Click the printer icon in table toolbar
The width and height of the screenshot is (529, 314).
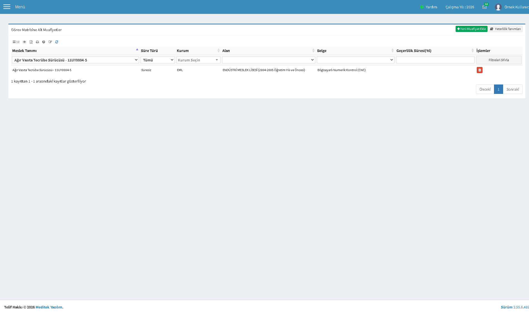[37, 42]
